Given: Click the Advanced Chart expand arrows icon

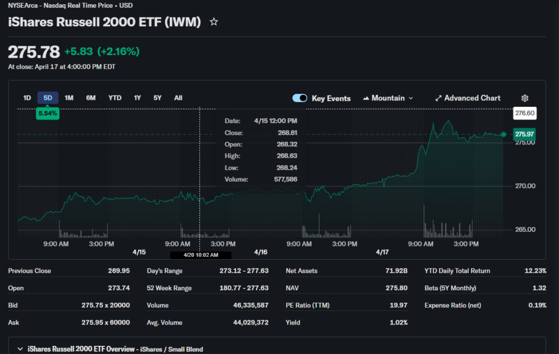Looking at the screenshot, I should click(x=438, y=98).
